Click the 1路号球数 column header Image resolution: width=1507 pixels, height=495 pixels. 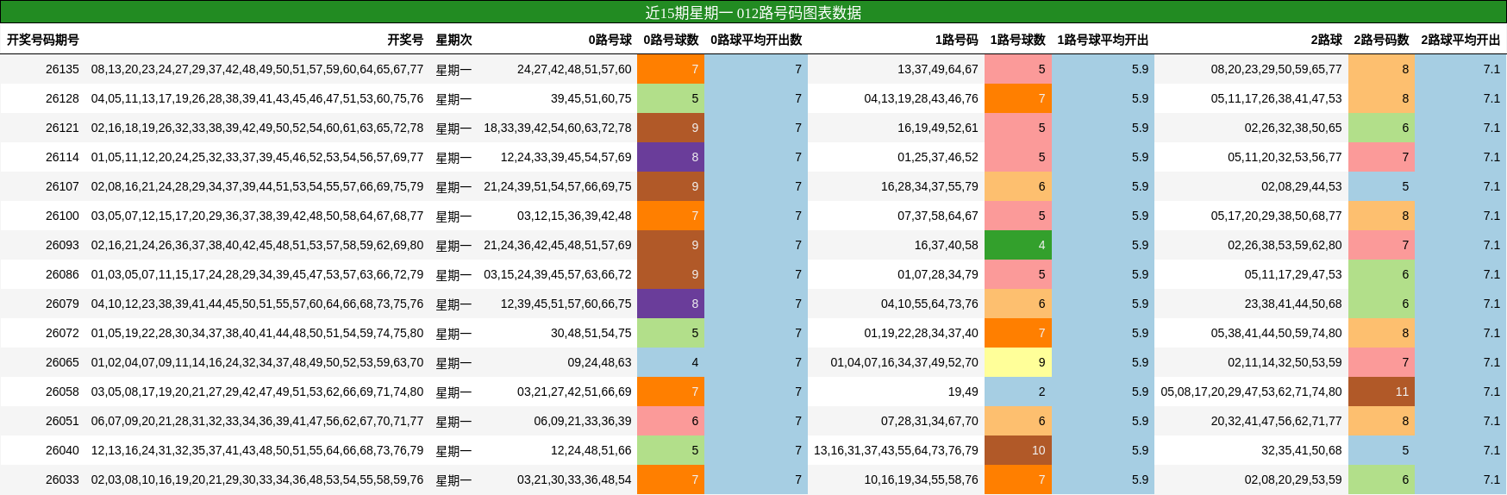pos(1017,40)
